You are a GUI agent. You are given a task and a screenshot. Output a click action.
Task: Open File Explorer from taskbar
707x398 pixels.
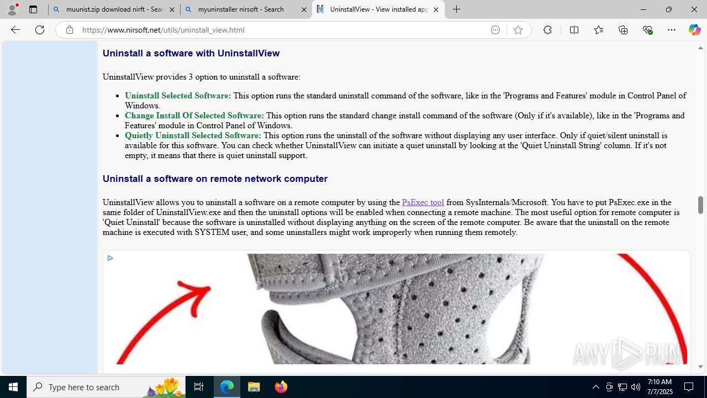(x=254, y=387)
